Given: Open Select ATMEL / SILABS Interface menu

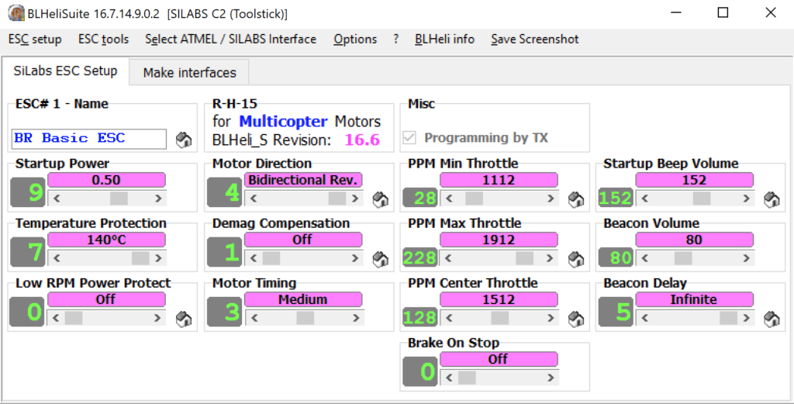Looking at the screenshot, I should click(x=230, y=39).
